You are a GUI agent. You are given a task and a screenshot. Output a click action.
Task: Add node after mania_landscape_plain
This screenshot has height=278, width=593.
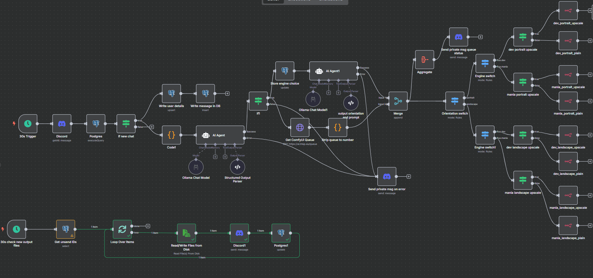pos(590,226)
